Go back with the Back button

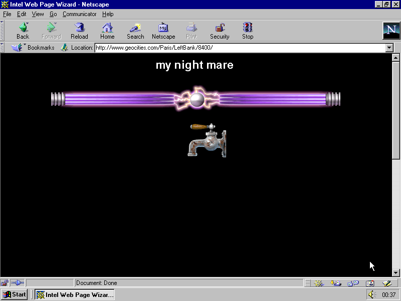23,31
